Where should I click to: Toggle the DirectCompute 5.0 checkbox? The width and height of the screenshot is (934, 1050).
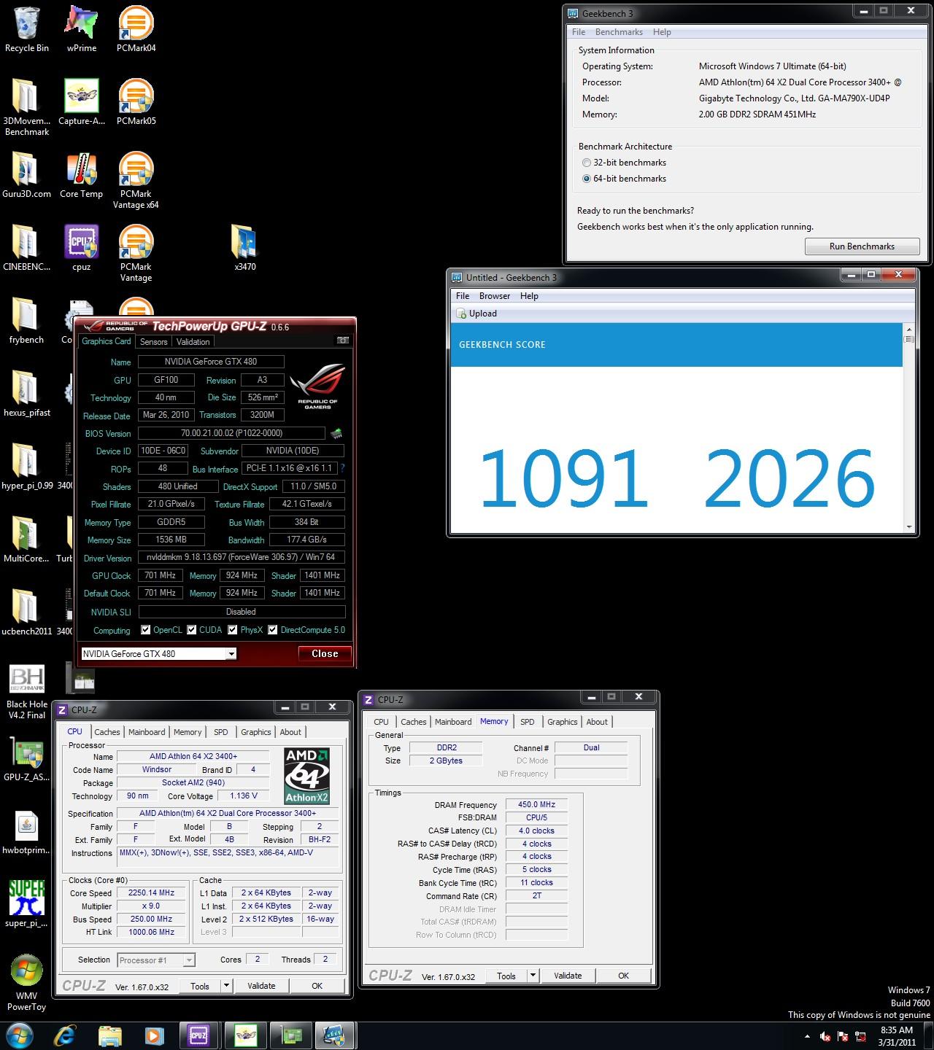[x=273, y=630]
